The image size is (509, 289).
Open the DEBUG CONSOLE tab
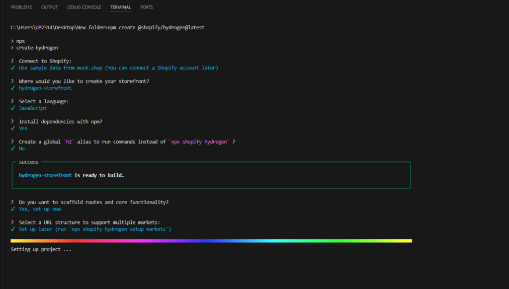point(84,7)
